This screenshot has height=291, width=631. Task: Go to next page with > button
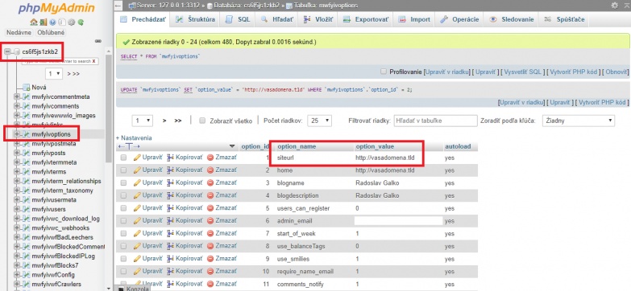click(164, 121)
